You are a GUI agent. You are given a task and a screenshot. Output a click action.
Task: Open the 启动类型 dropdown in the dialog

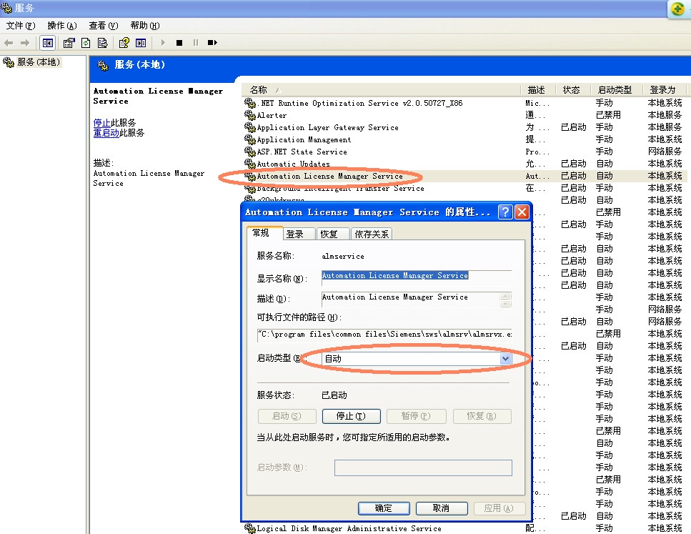(x=506, y=359)
